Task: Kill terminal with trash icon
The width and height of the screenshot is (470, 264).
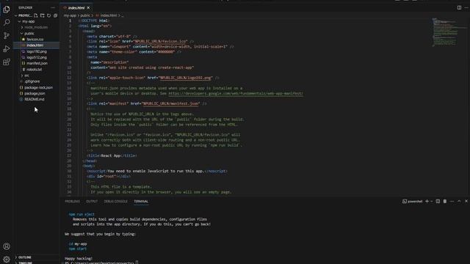Action: [x=445, y=202]
